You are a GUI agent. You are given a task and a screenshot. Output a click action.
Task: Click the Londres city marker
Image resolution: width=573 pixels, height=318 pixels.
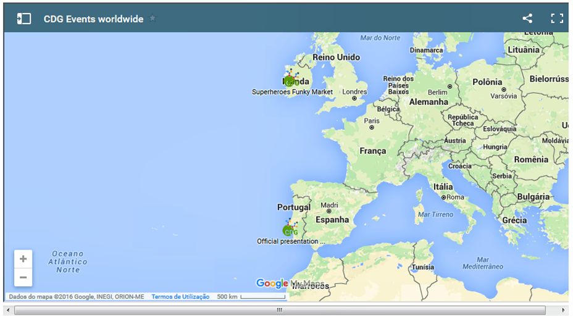[354, 98]
